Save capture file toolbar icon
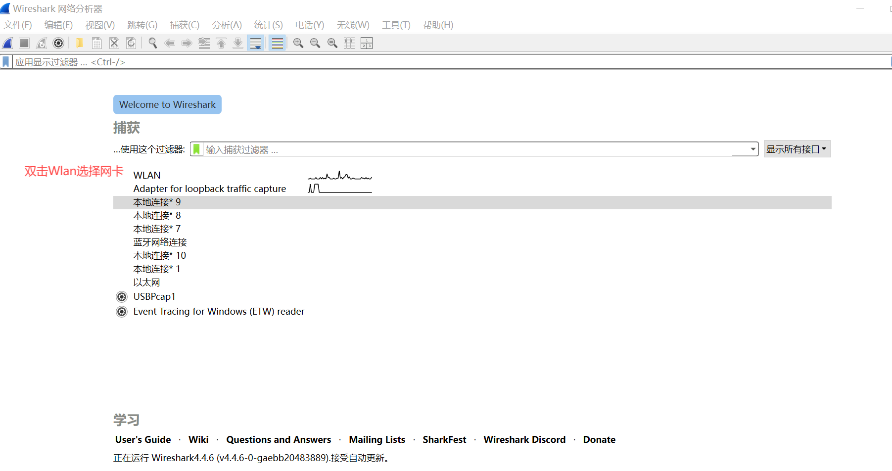Screen dimensions: 892x471 click(x=97, y=43)
